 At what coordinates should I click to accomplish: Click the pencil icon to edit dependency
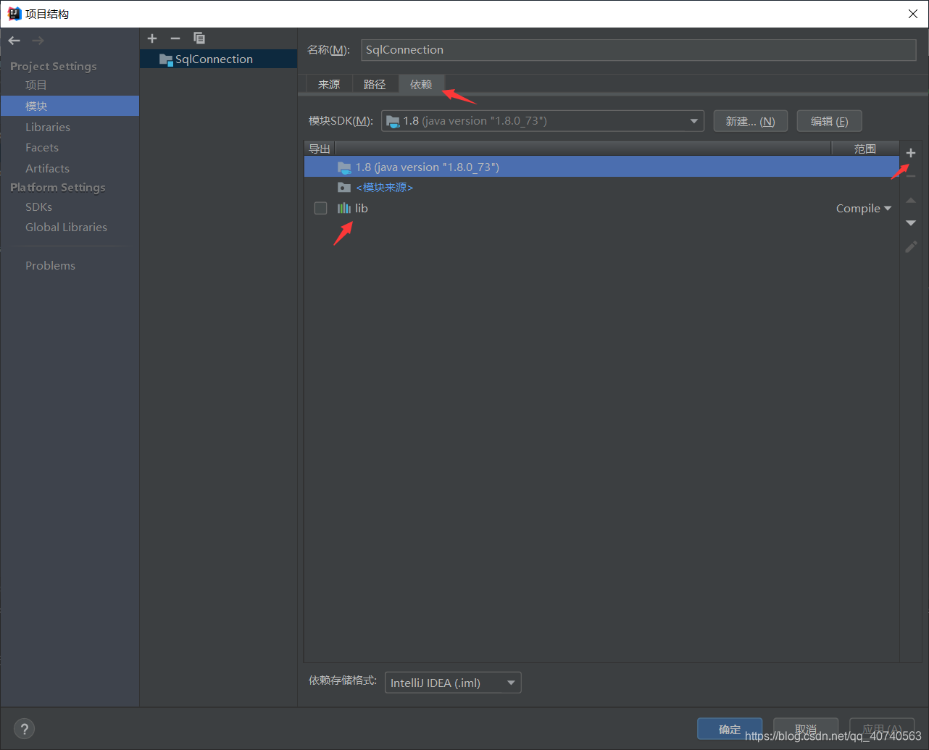[911, 246]
